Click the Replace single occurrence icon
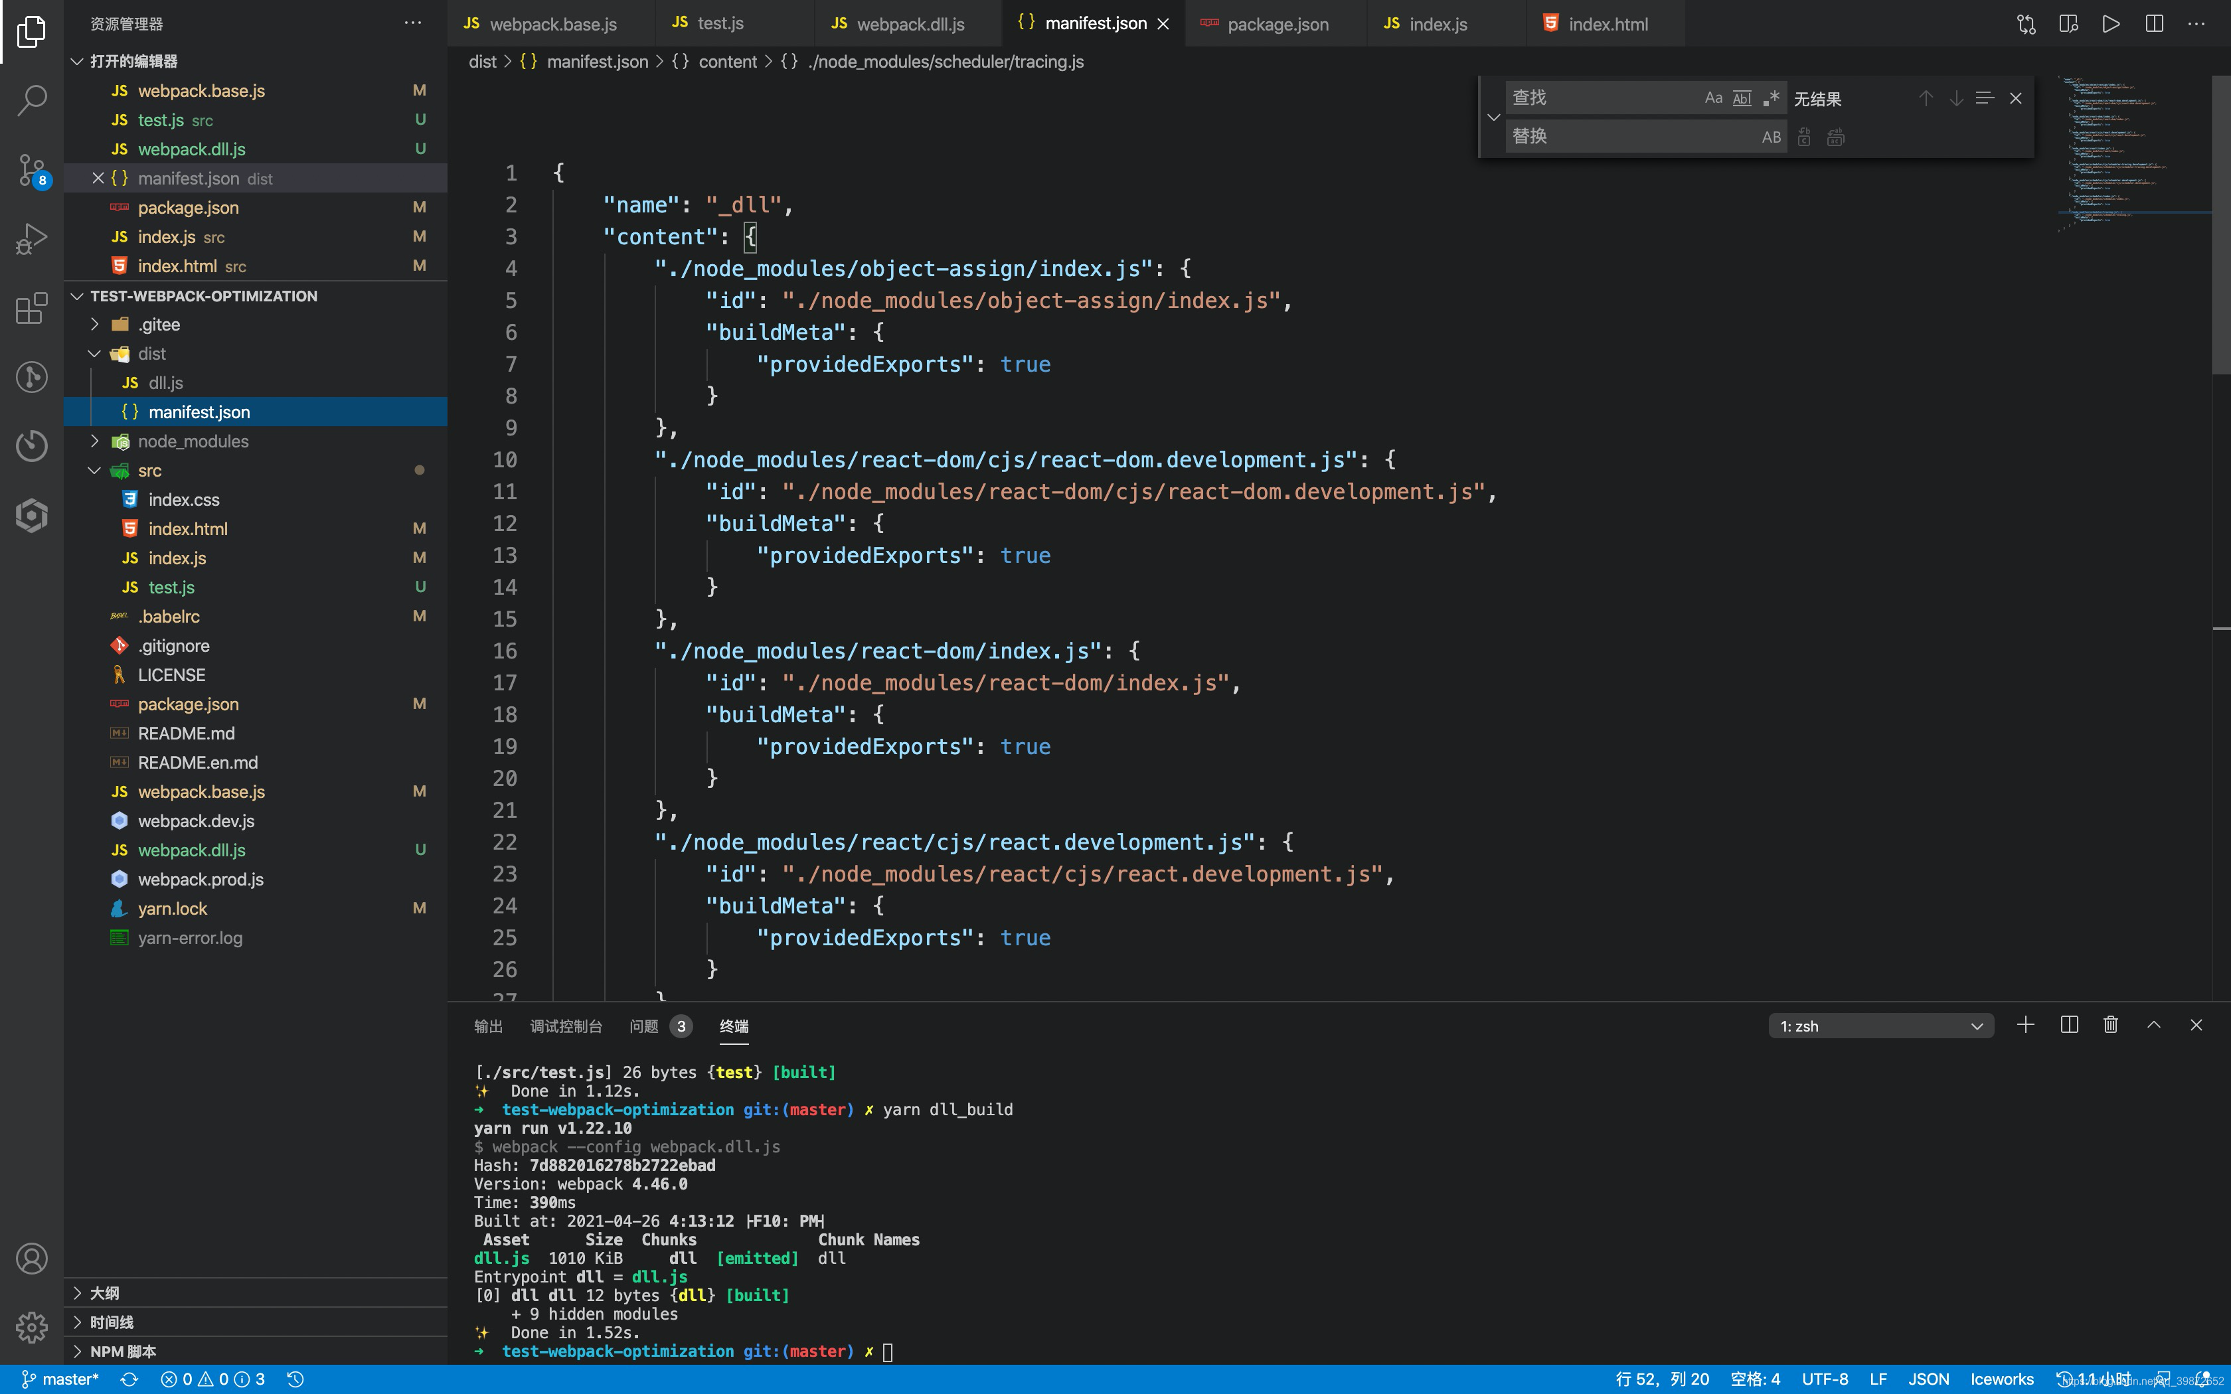Screen dimensions: 2231x1394 [x=1804, y=137]
